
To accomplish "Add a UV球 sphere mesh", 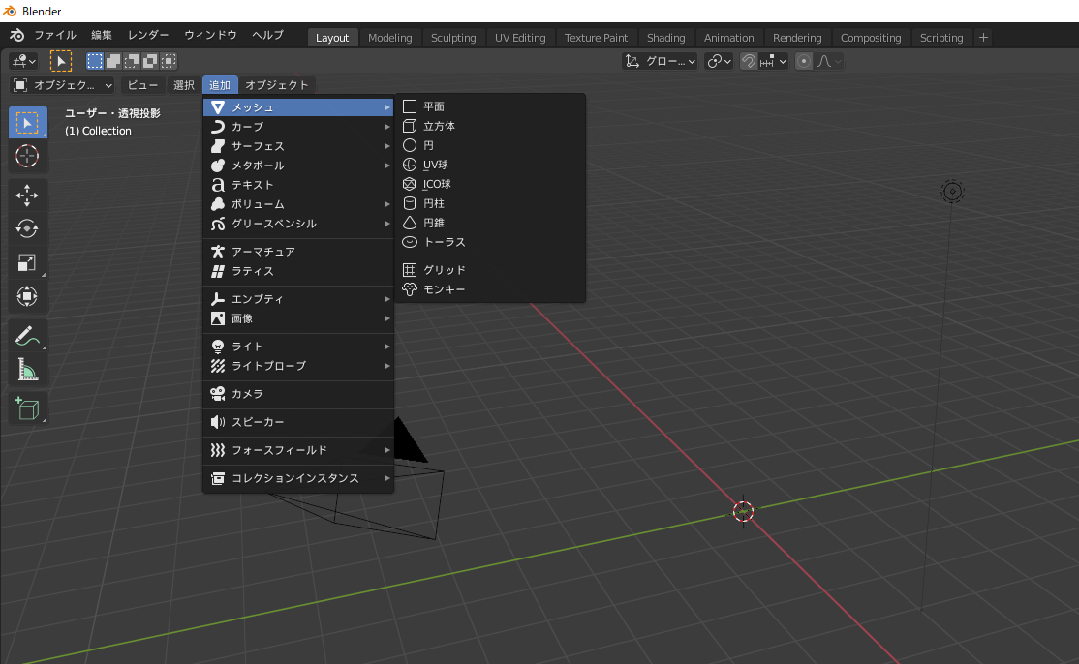I will coord(490,165).
